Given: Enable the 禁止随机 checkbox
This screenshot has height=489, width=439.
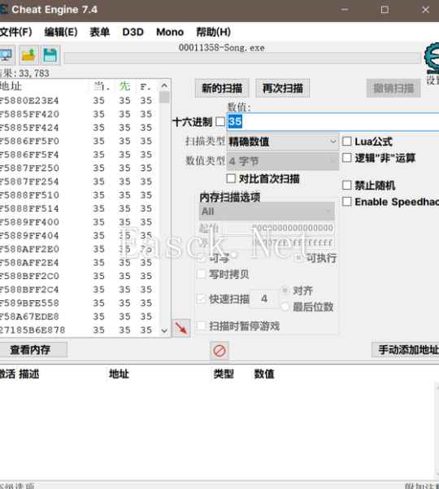Looking at the screenshot, I should pyautogui.click(x=347, y=186).
